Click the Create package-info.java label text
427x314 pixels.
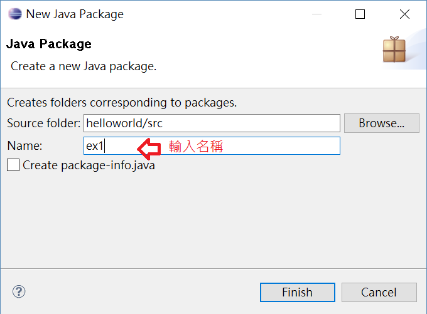(x=89, y=165)
